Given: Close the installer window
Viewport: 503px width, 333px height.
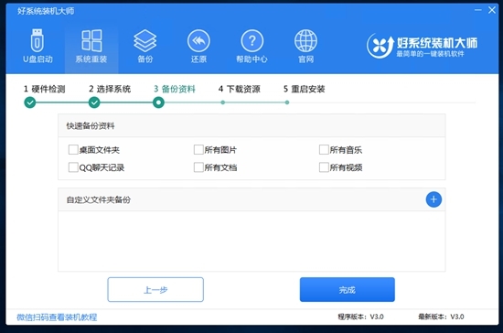Looking at the screenshot, I should pos(492,10).
